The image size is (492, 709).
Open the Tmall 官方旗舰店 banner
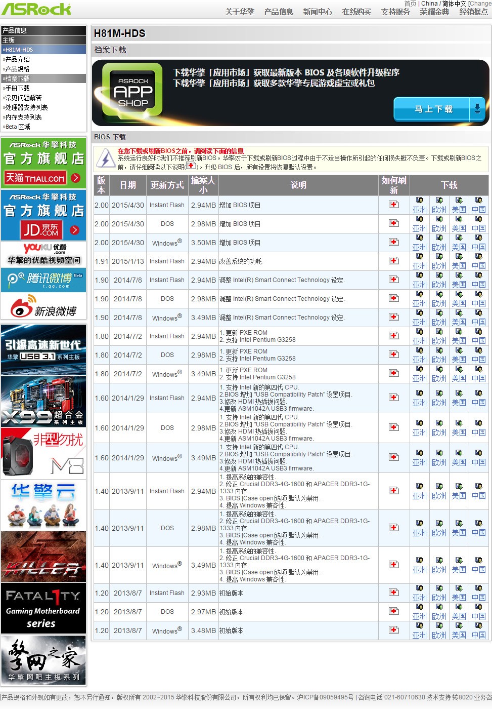(43, 163)
